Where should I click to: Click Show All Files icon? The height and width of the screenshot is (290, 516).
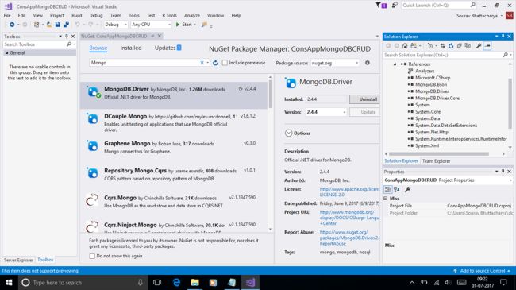468,46
